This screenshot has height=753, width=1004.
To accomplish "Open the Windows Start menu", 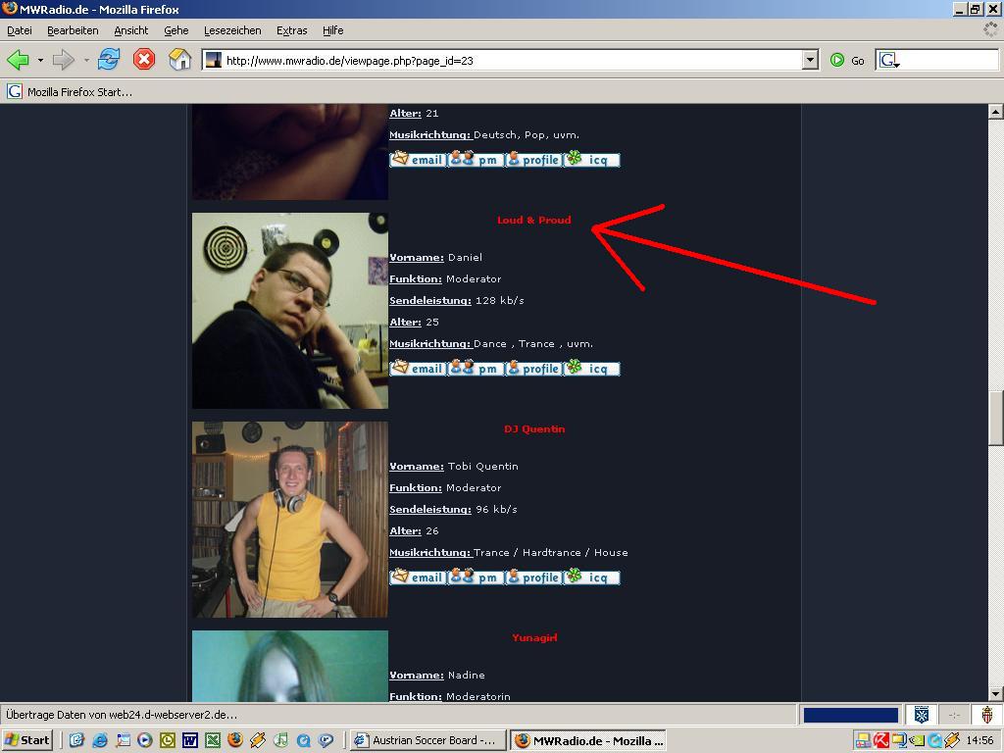I will pyautogui.click(x=26, y=740).
